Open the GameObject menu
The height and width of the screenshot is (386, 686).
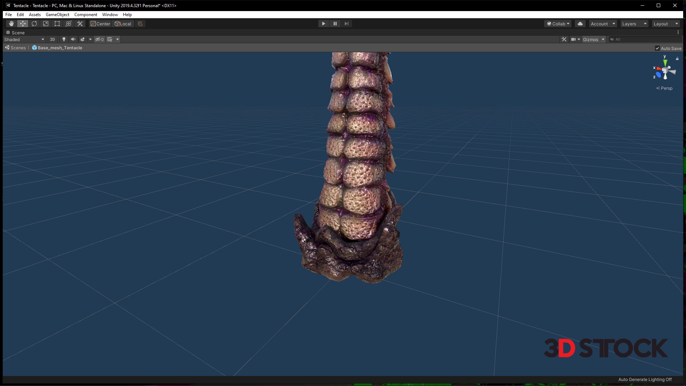click(x=57, y=15)
